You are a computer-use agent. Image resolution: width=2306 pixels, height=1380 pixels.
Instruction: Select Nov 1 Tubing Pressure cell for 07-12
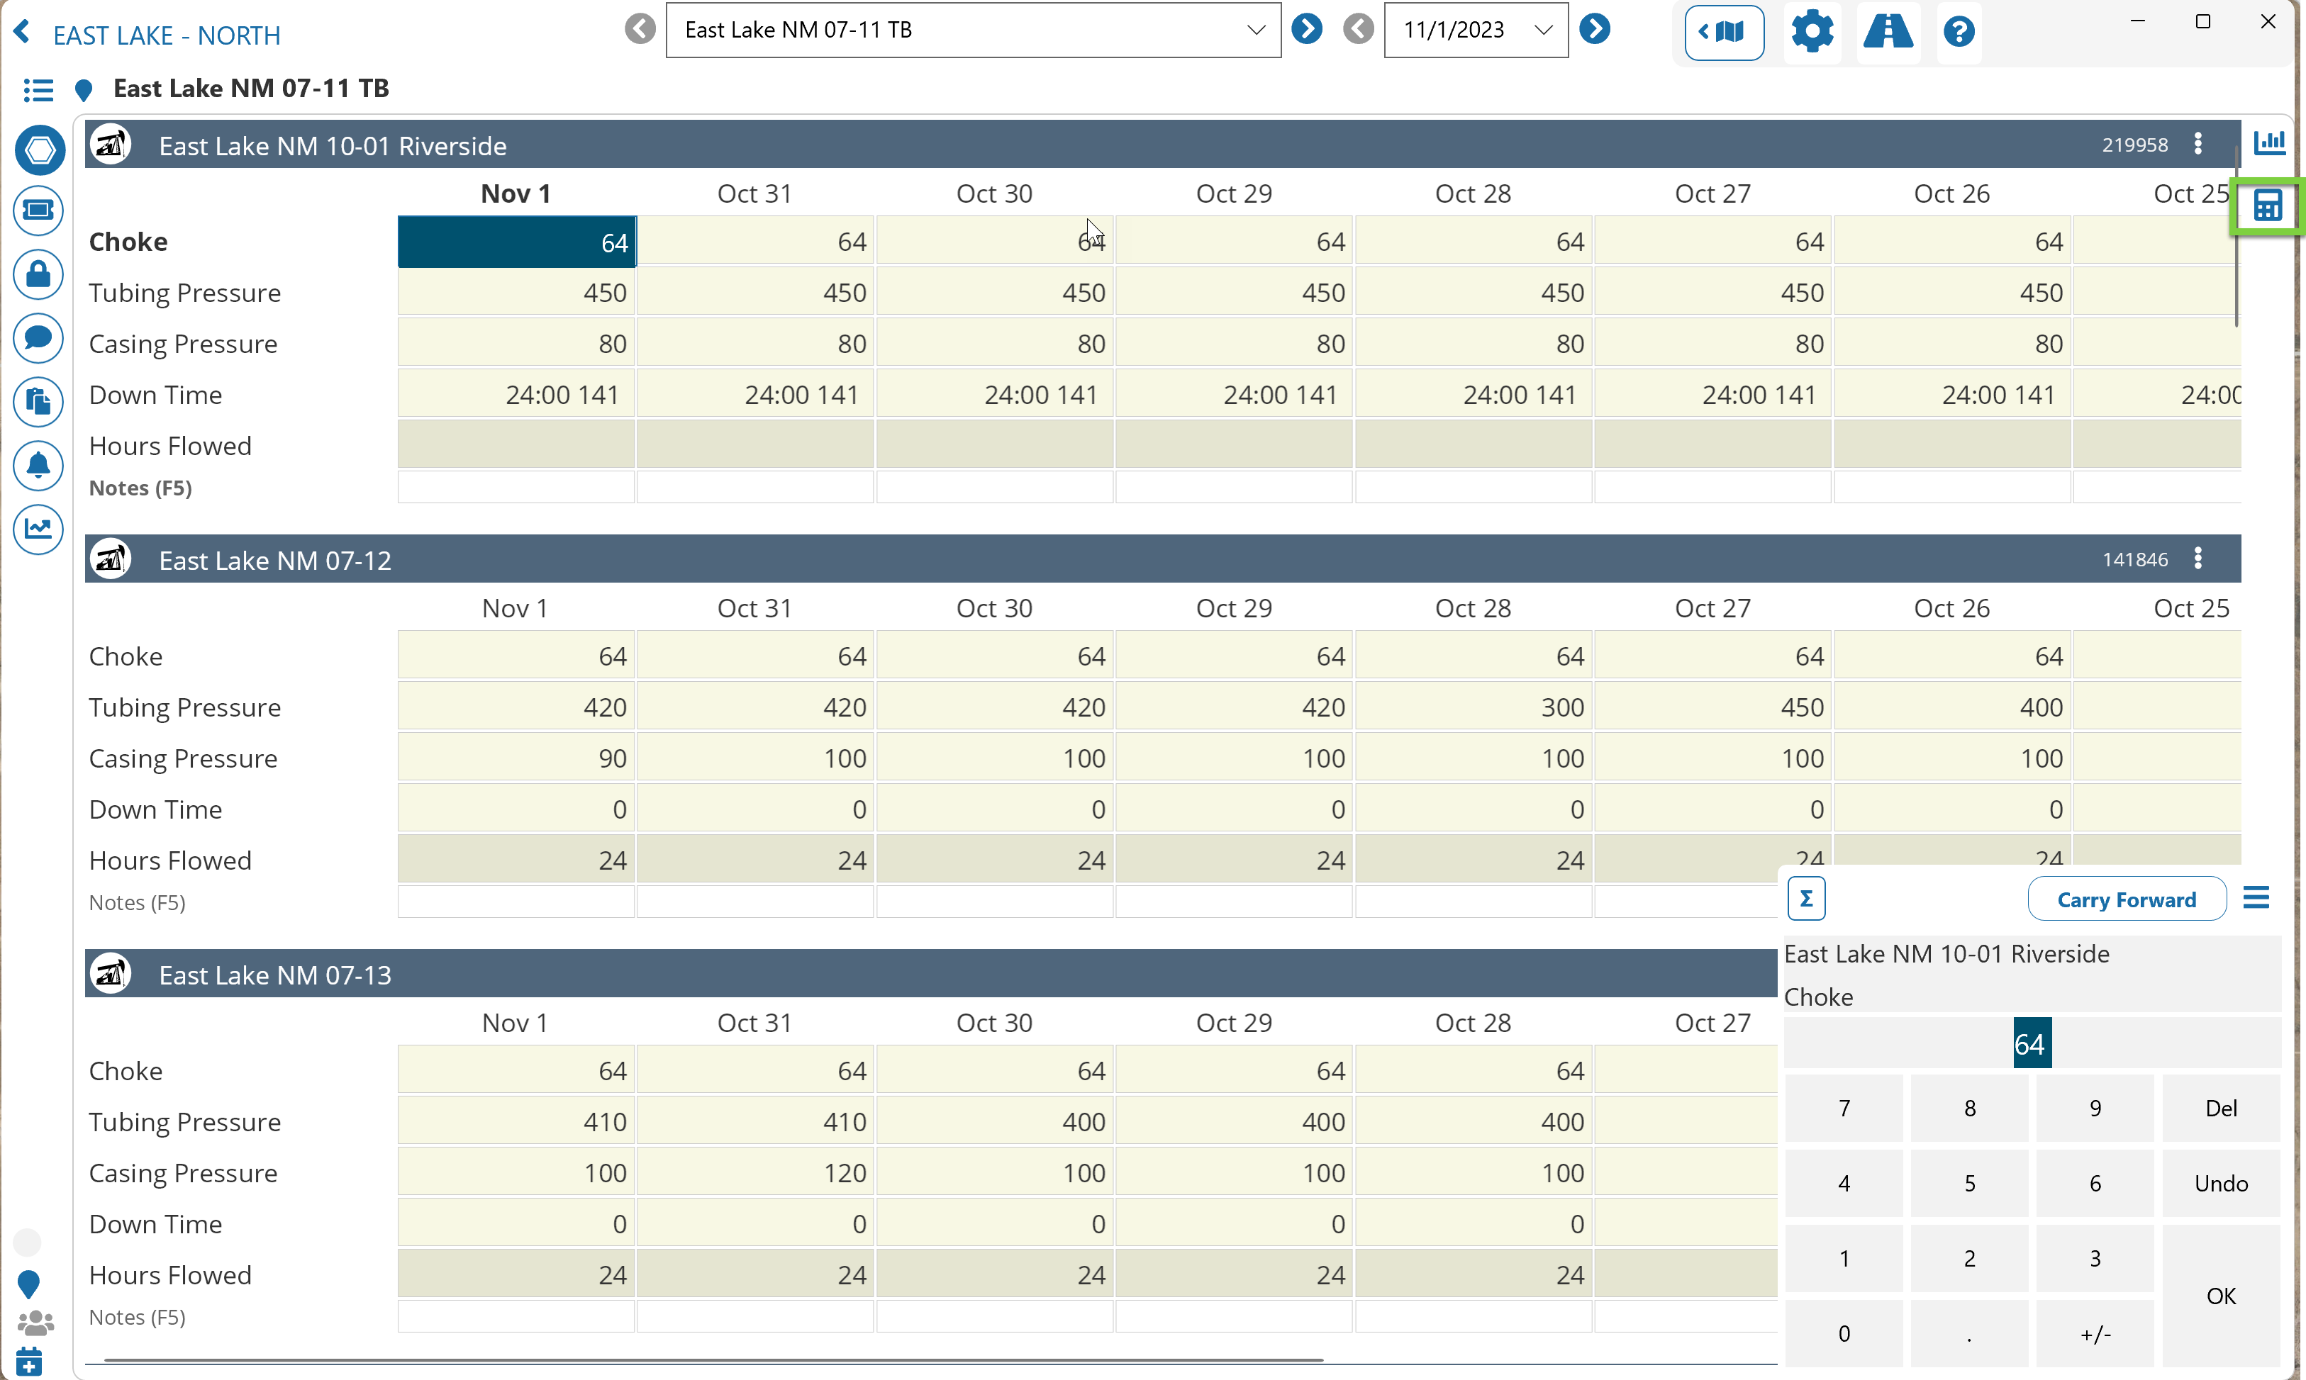pos(516,707)
